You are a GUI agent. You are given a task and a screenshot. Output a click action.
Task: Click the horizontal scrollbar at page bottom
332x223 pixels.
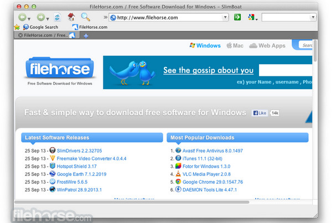(x=132, y=202)
